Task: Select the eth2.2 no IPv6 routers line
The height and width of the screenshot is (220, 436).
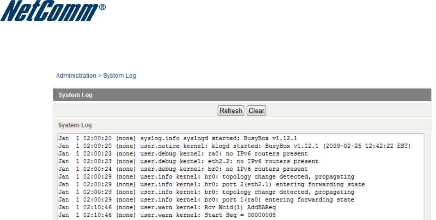Action: (x=188, y=161)
